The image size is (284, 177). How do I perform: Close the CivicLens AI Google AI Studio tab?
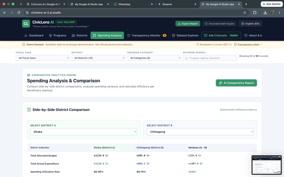coord(64,4)
